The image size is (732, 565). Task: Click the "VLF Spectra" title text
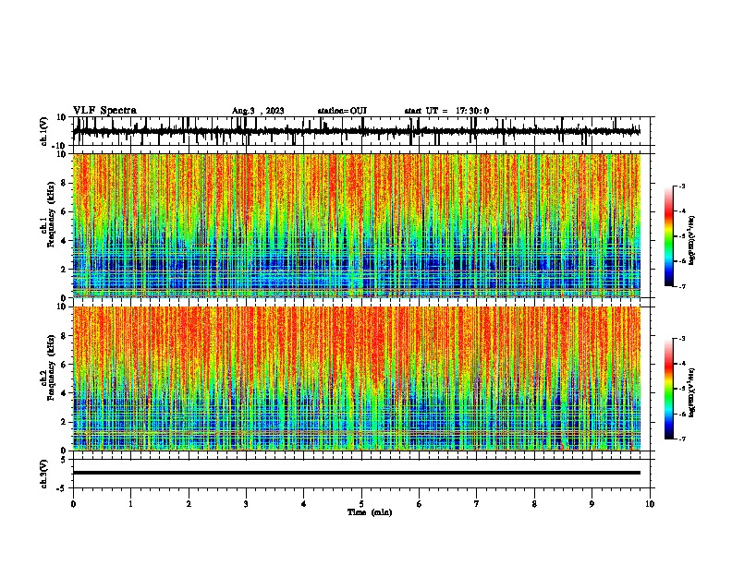(104, 111)
